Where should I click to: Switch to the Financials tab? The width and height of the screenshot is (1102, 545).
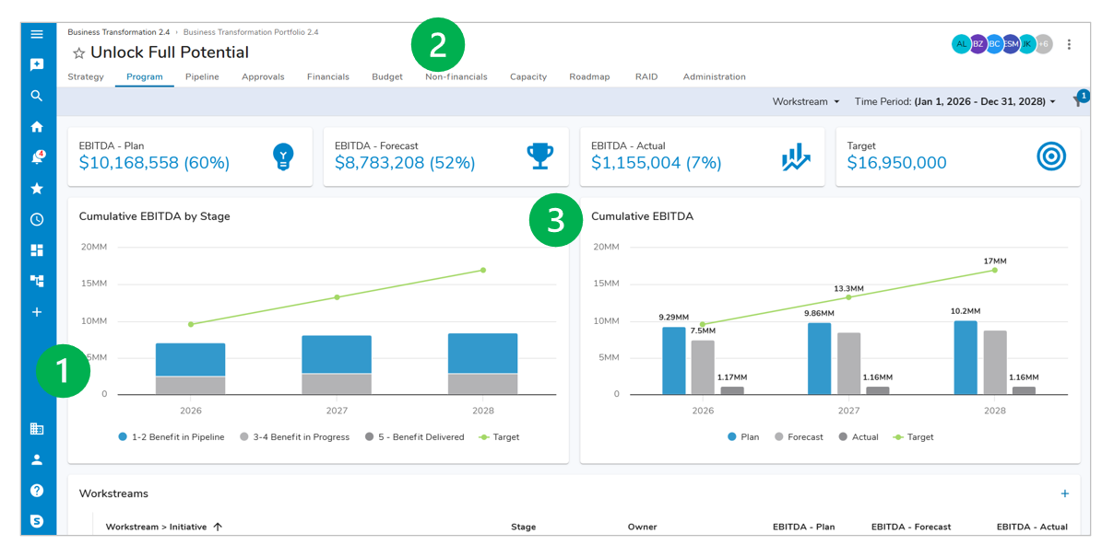point(327,77)
